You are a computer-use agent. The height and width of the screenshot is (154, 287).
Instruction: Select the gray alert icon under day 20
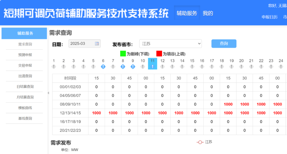point(241,67)
